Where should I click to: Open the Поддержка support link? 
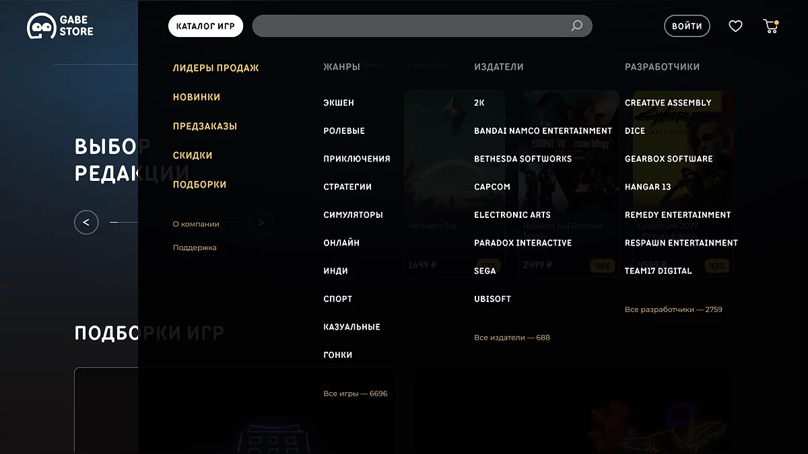coord(195,248)
